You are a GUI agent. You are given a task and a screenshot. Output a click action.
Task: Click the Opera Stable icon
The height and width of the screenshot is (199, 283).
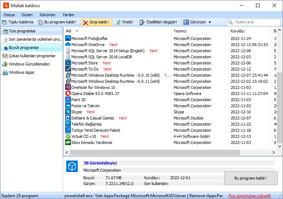pos(68,94)
